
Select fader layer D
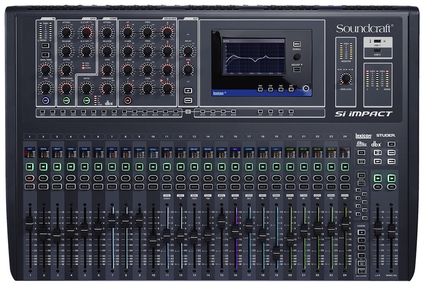[362, 255]
